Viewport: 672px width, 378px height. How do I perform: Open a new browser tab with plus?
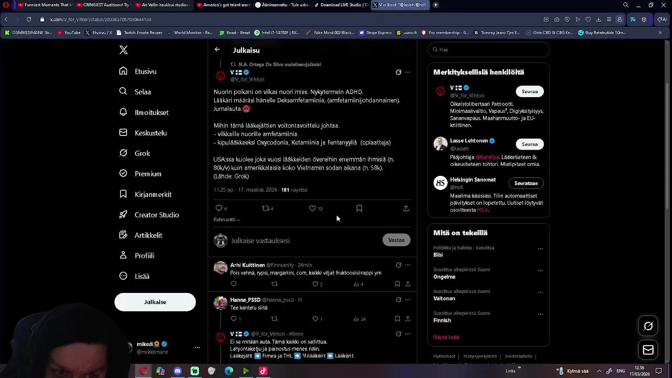tap(436, 5)
